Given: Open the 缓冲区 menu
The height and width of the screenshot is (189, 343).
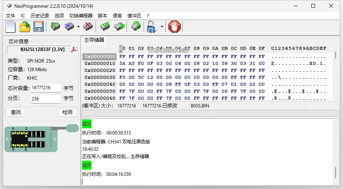Looking at the screenshot, I should (134, 16).
